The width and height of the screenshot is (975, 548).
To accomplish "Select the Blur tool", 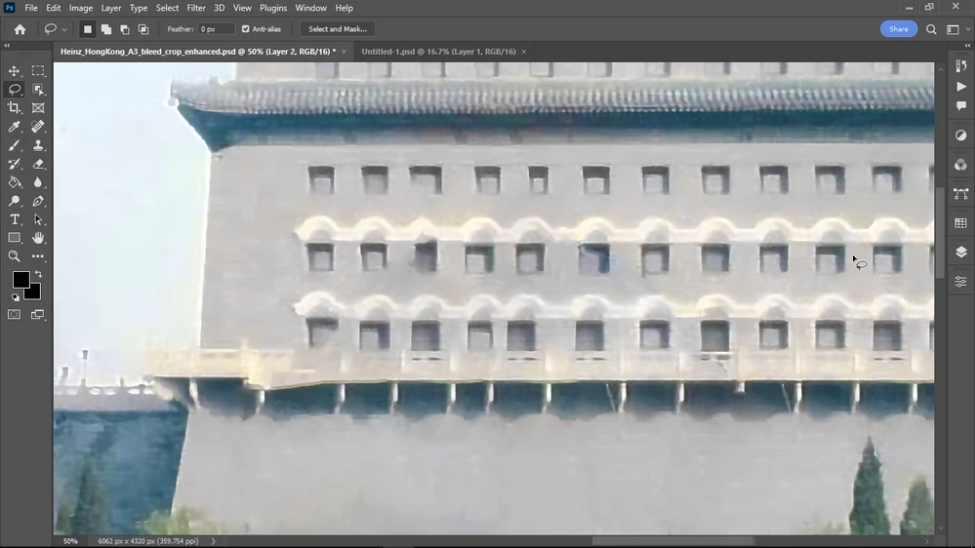I will point(38,182).
